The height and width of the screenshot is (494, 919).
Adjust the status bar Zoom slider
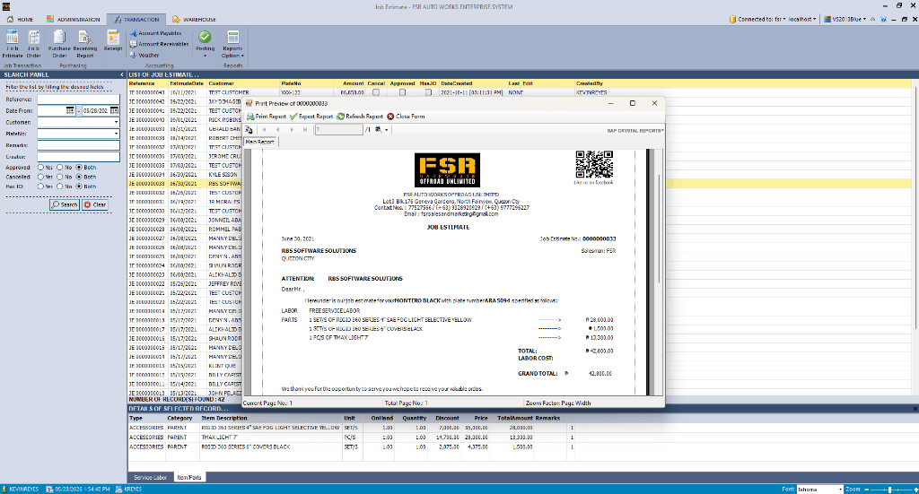pyautogui.click(x=889, y=490)
